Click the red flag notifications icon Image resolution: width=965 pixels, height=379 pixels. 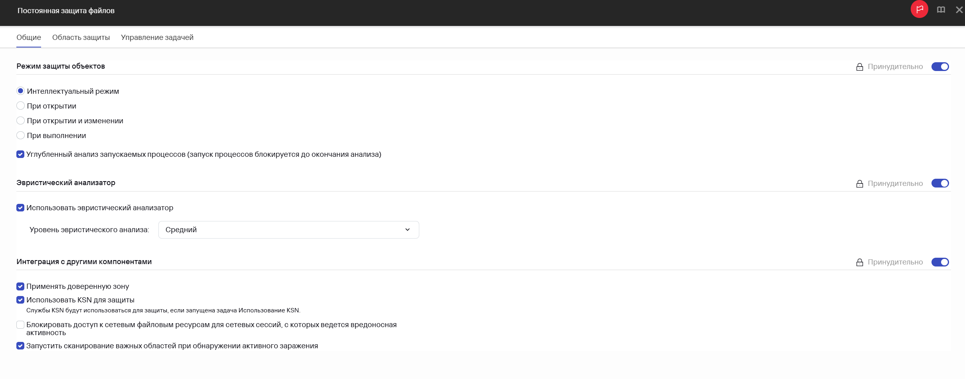[x=919, y=9]
